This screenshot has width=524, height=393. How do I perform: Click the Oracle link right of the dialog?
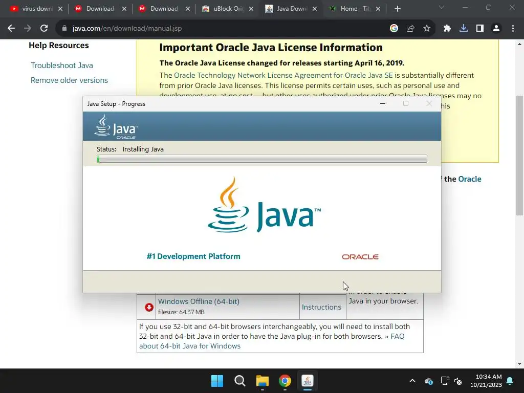click(470, 179)
